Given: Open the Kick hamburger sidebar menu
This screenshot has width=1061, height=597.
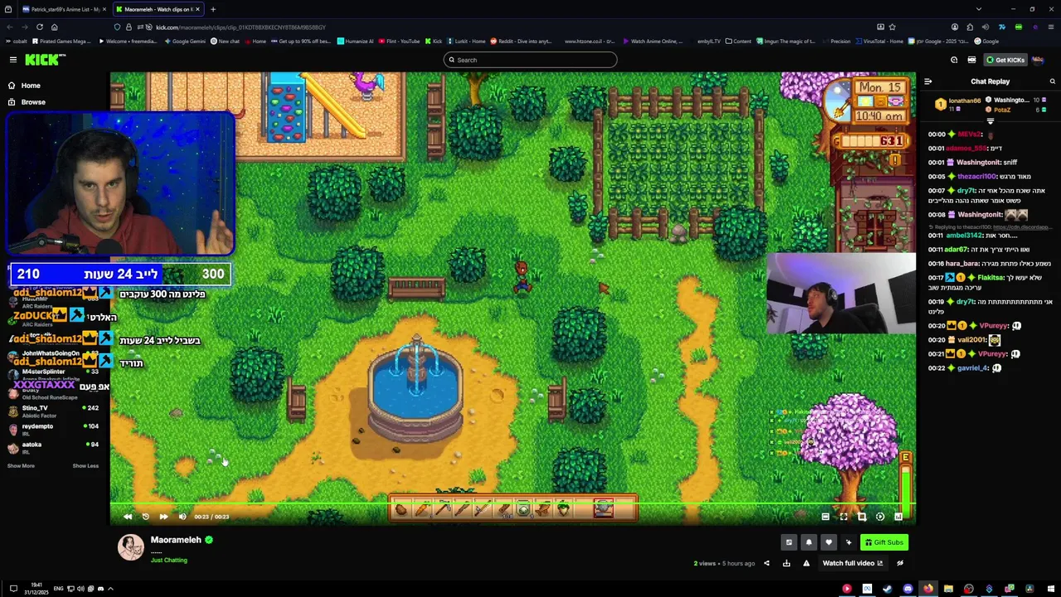Looking at the screenshot, I should [x=13, y=60].
